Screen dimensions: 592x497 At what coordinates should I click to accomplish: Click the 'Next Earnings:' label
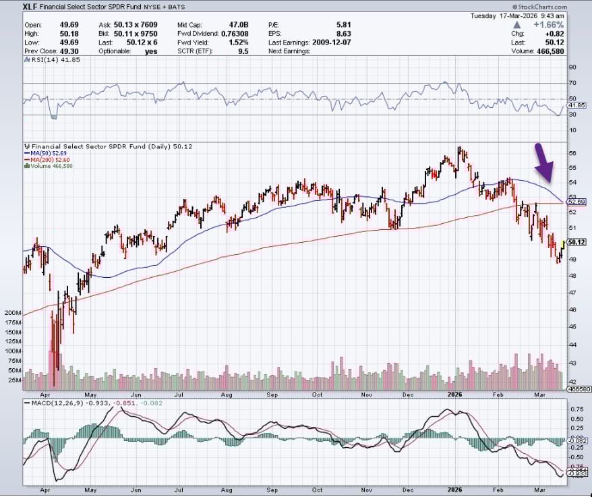[289, 51]
